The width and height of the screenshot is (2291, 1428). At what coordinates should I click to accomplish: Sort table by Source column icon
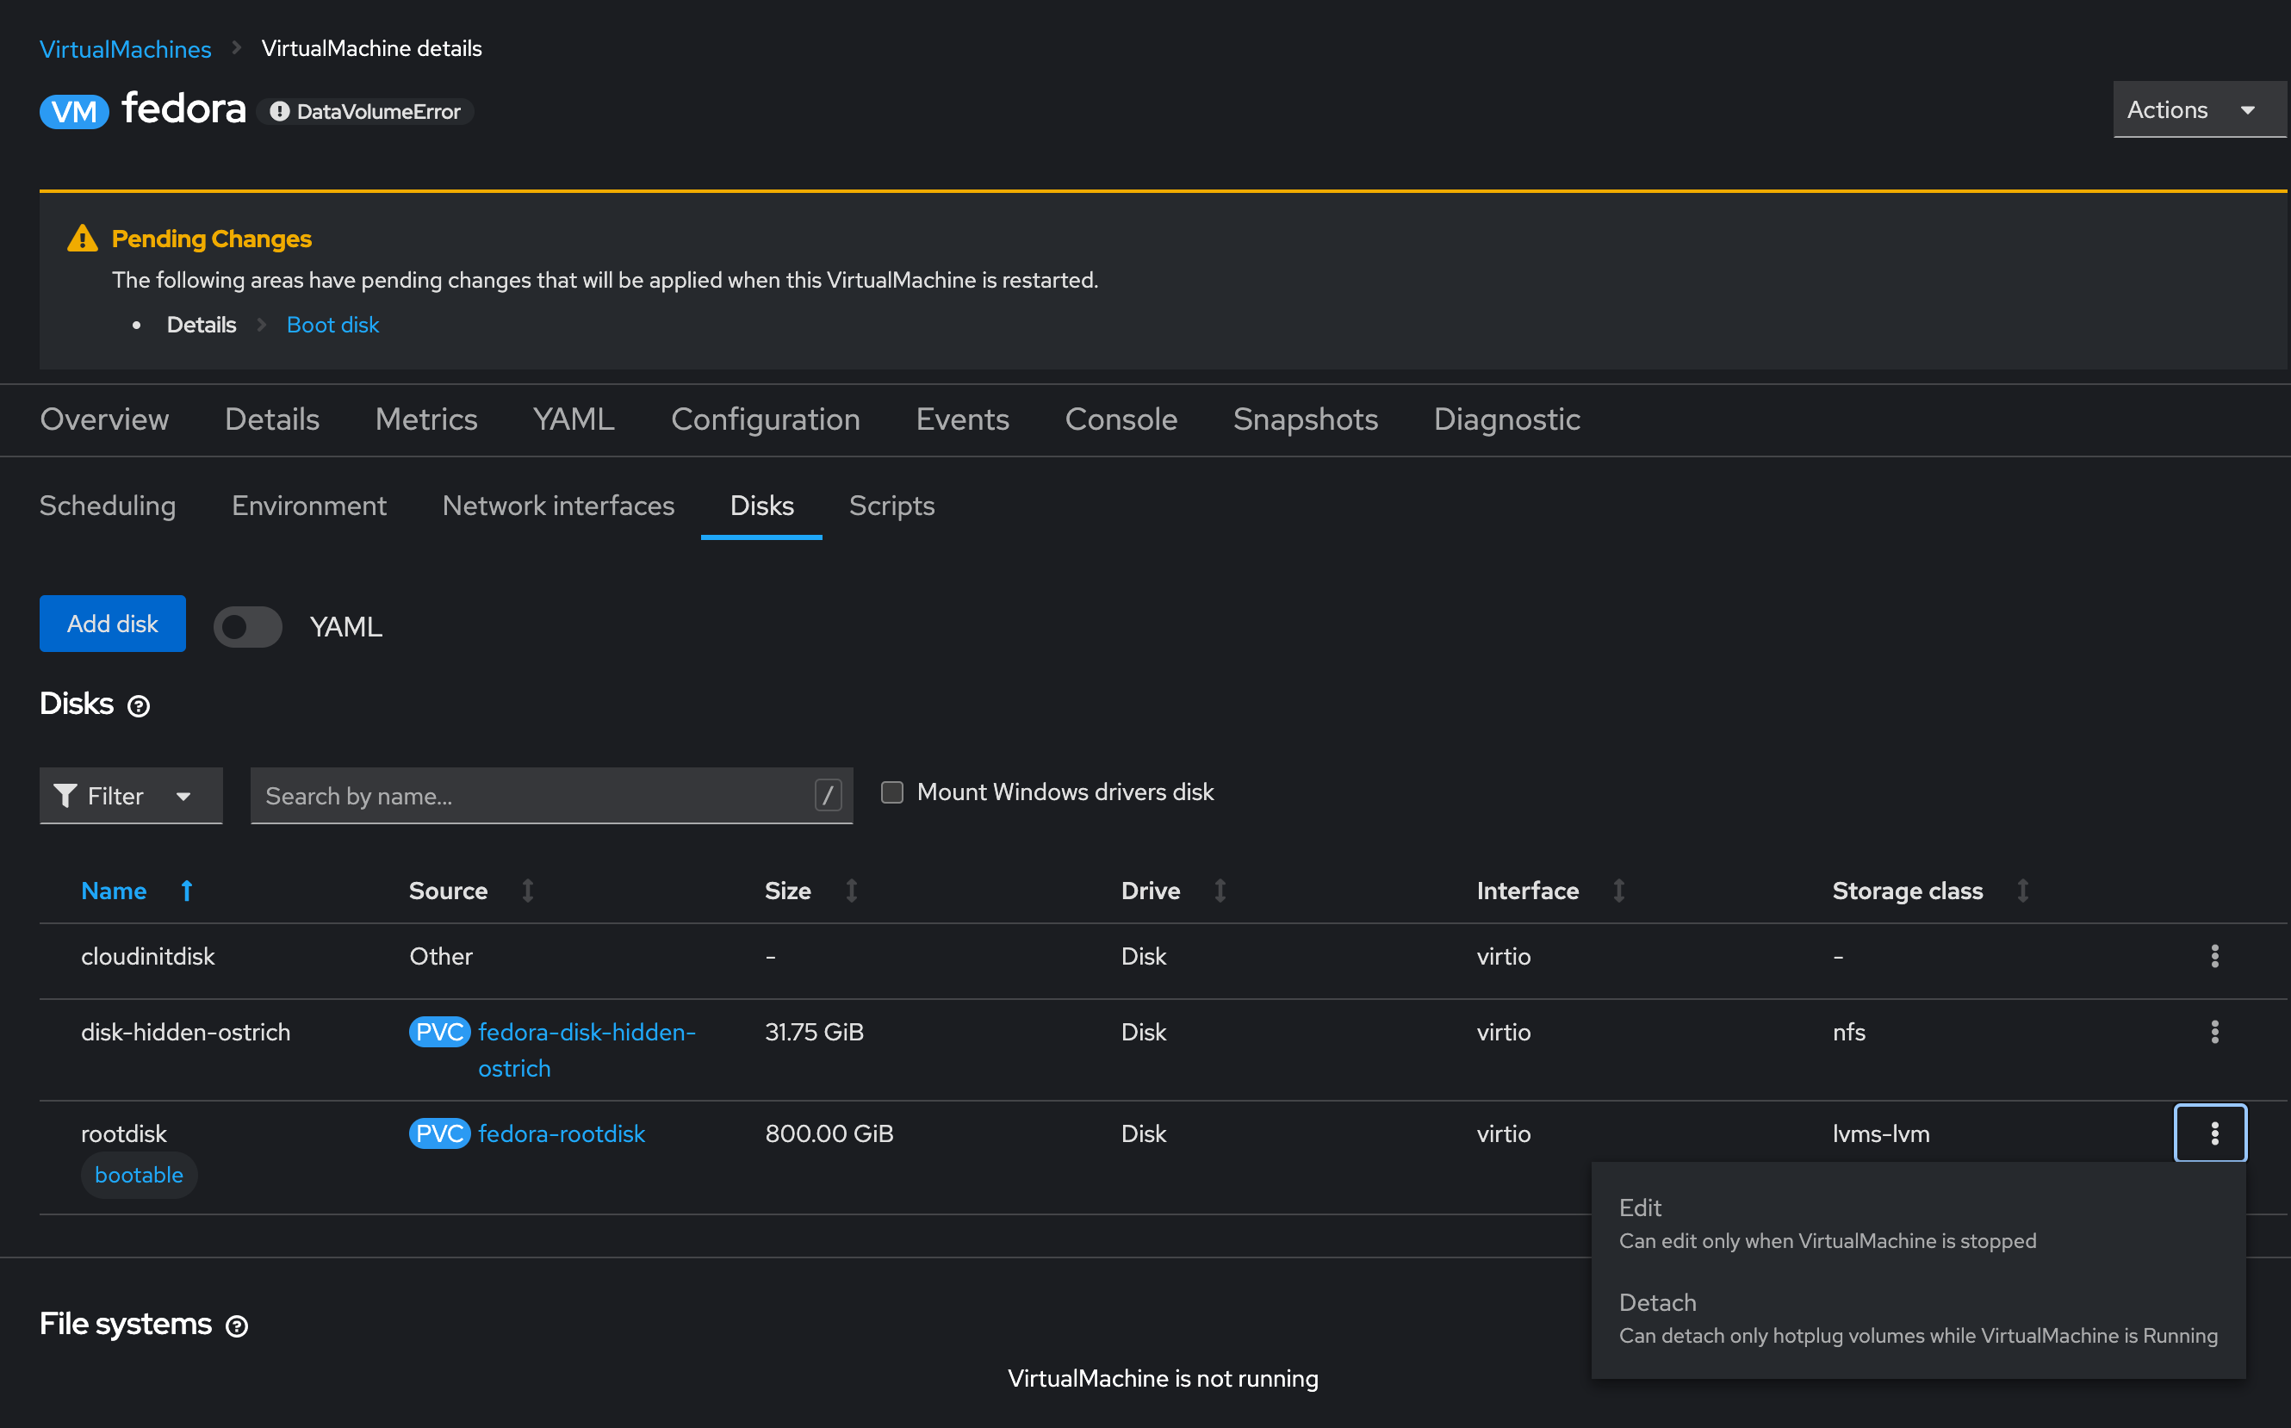click(528, 891)
